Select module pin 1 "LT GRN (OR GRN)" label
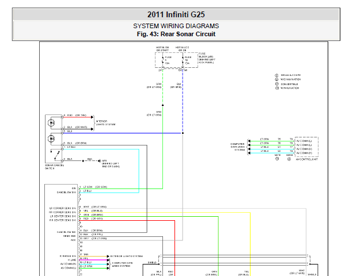This screenshot has height=276, width=349. click(95, 187)
